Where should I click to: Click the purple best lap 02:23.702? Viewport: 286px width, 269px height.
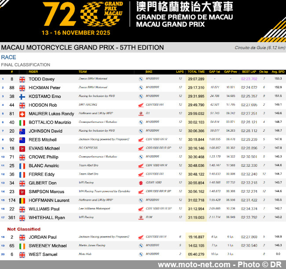[249, 79]
